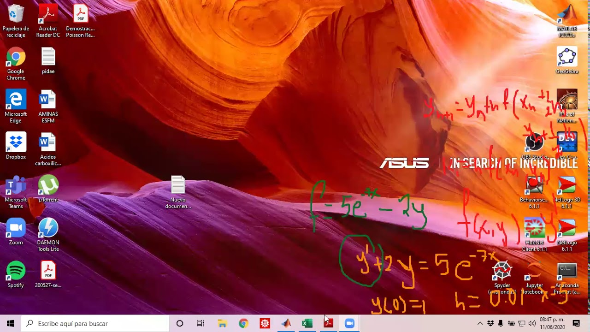Screen dimensions: 590x332
Task: Launch Dev-C++ desktop shortcut
Action: 567,146
